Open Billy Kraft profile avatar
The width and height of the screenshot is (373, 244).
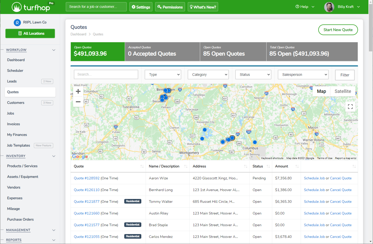(x=329, y=7)
